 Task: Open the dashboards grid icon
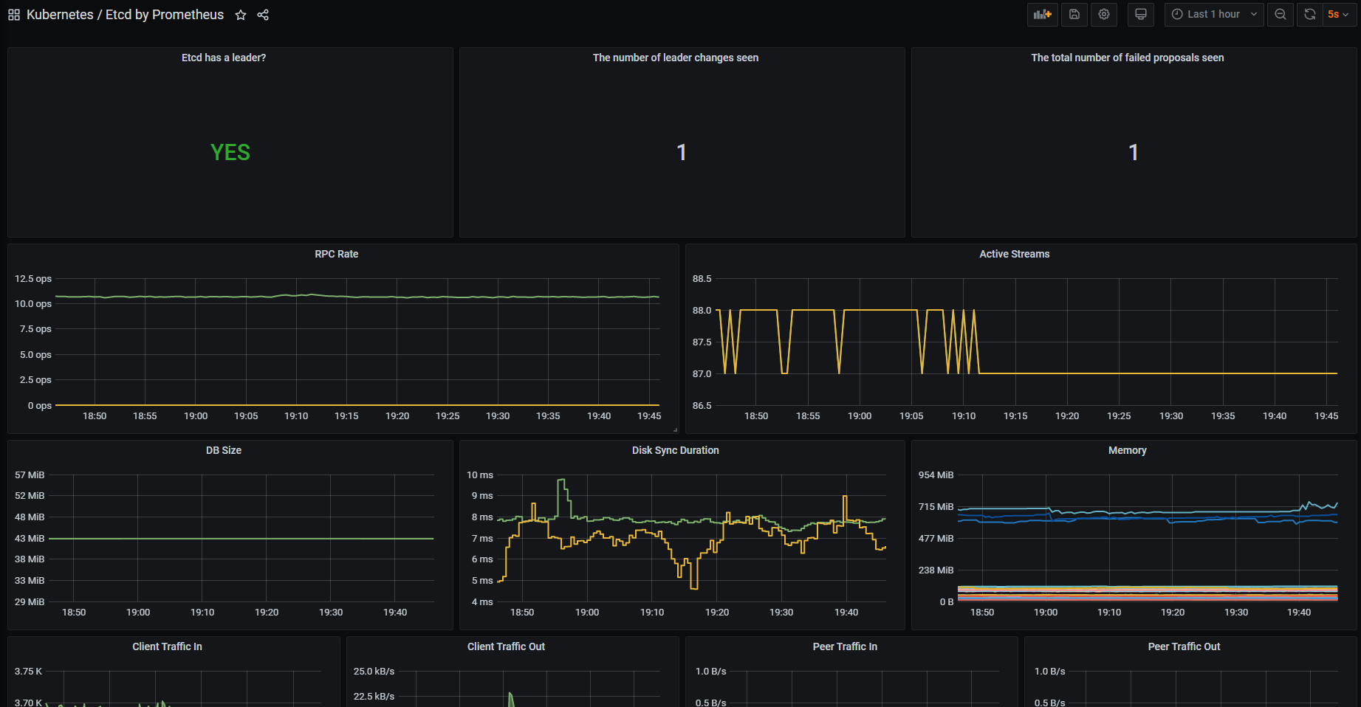click(14, 15)
